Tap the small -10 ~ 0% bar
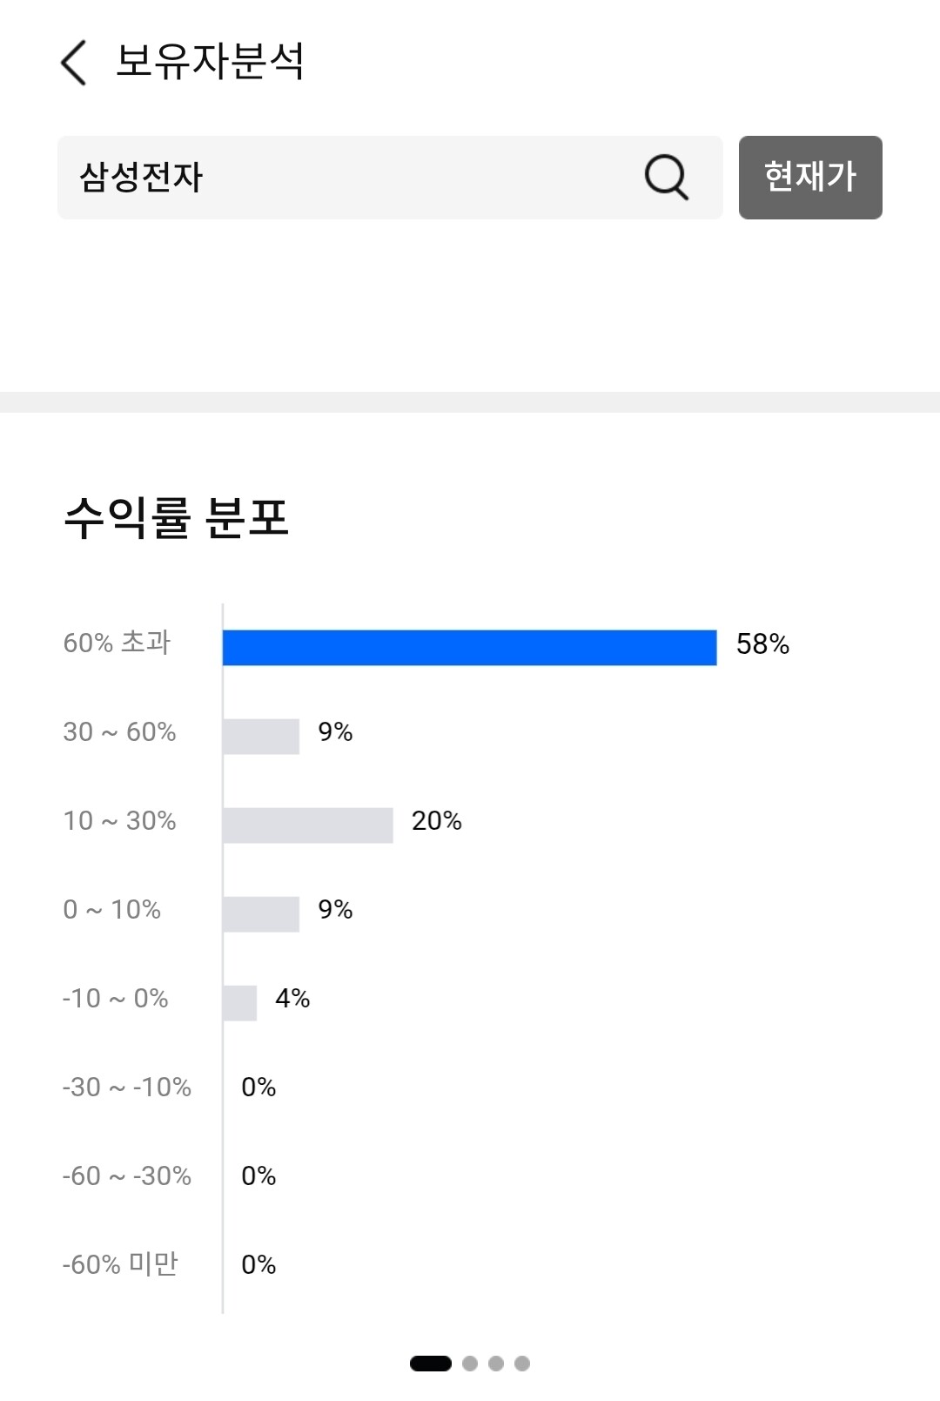Image resolution: width=940 pixels, height=1401 pixels. [240, 1003]
